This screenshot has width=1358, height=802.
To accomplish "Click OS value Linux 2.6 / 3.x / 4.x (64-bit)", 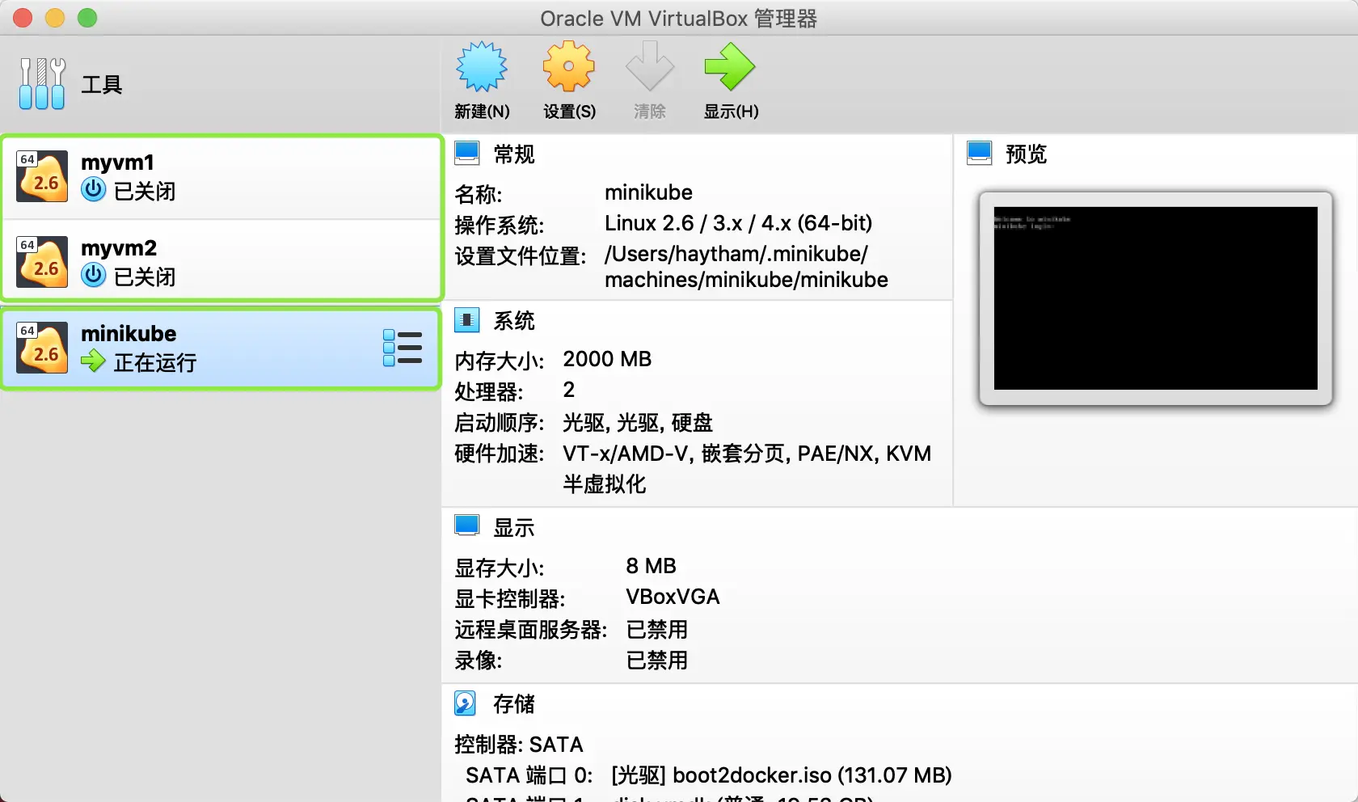I will click(738, 223).
